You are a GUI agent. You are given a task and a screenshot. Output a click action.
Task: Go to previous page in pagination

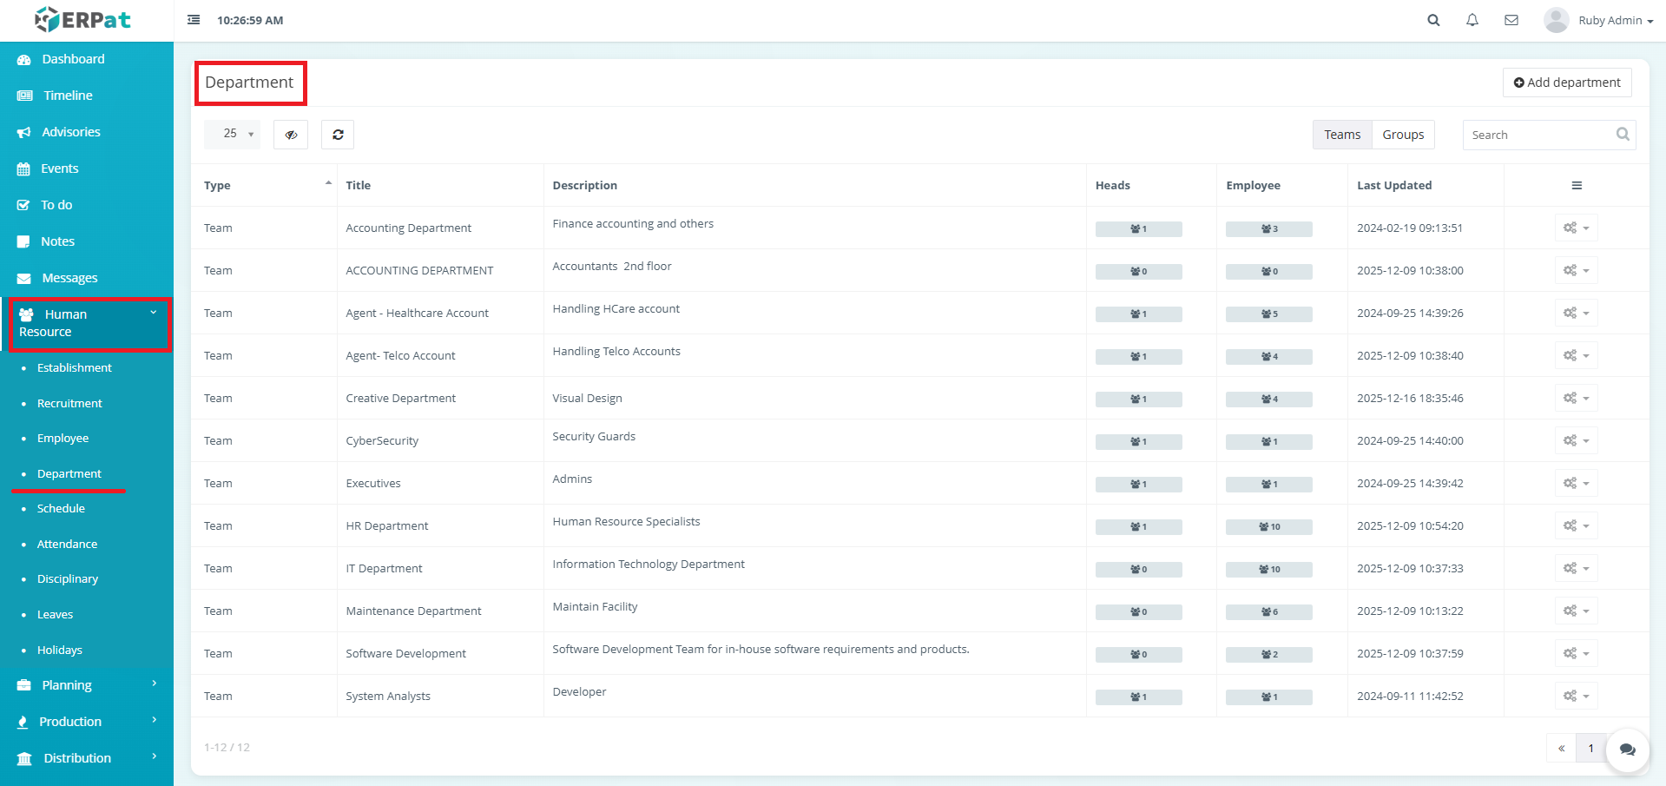coord(1561,748)
